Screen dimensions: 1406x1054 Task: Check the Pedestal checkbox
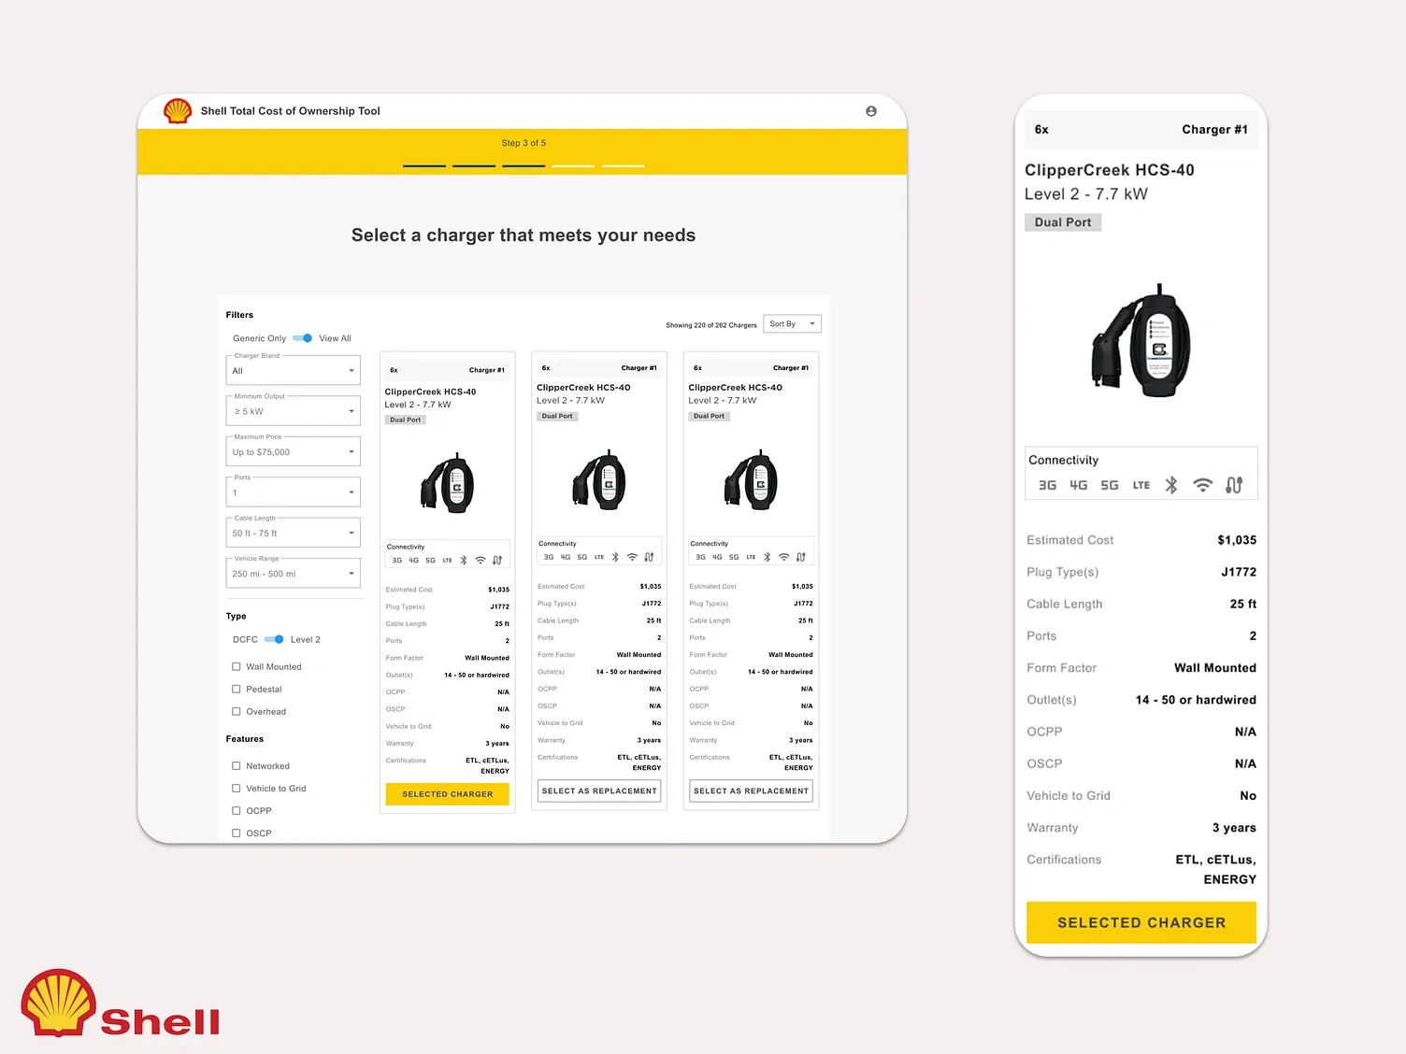pos(237,689)
